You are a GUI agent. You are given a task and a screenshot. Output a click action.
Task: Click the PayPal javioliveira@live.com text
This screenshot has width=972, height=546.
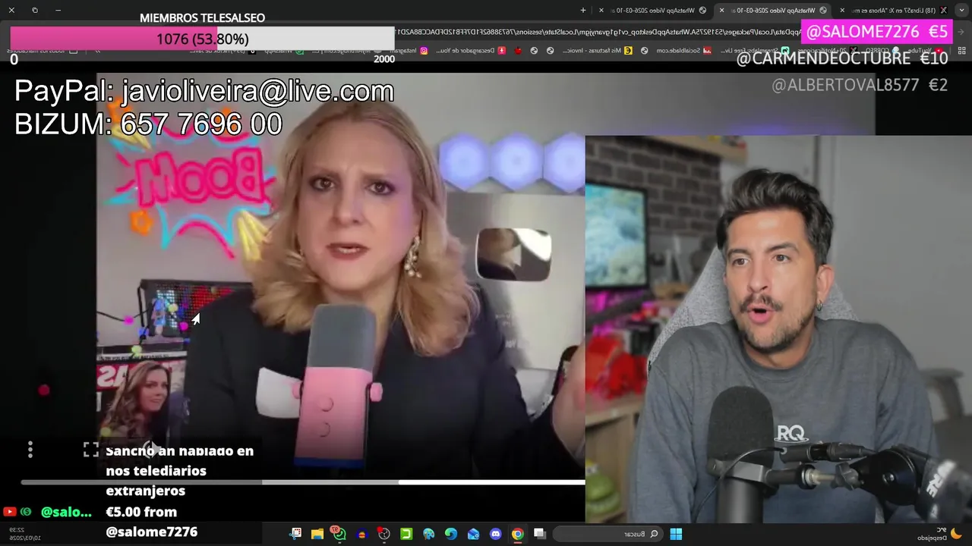(204, 92)
